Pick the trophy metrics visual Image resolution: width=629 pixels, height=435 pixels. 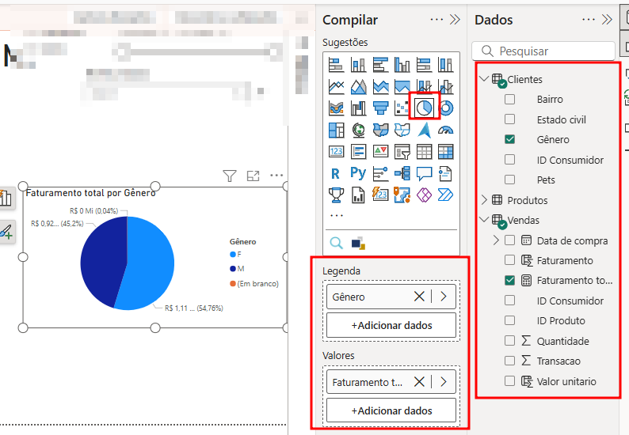click(x=336, y=195)
